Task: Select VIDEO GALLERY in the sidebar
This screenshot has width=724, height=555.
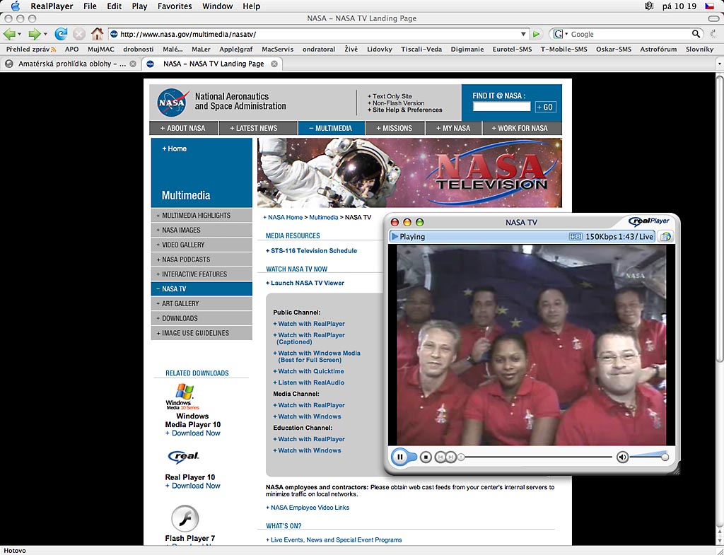Action: tap(202, 245)
